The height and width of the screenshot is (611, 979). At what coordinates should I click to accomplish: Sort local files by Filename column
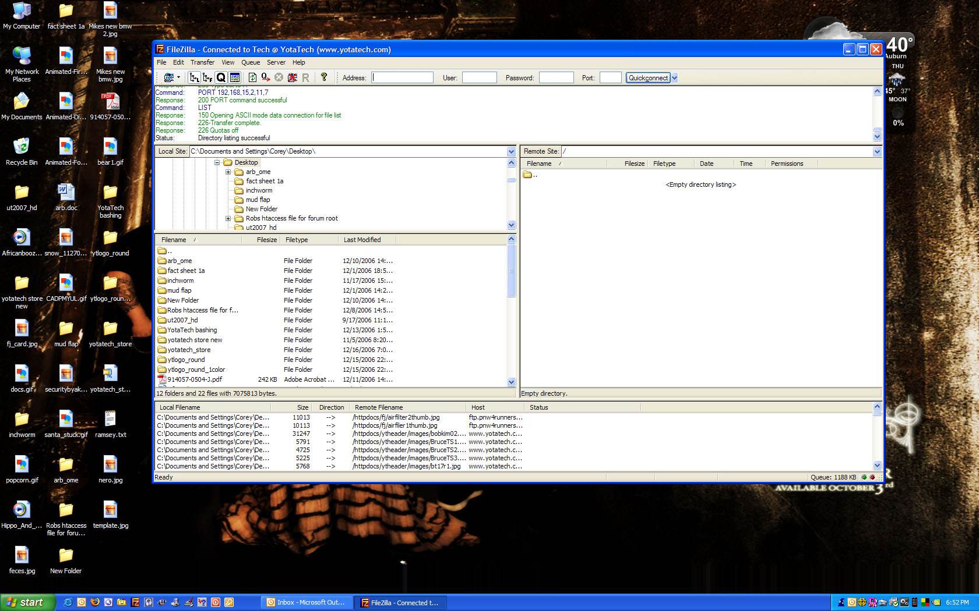198,240
